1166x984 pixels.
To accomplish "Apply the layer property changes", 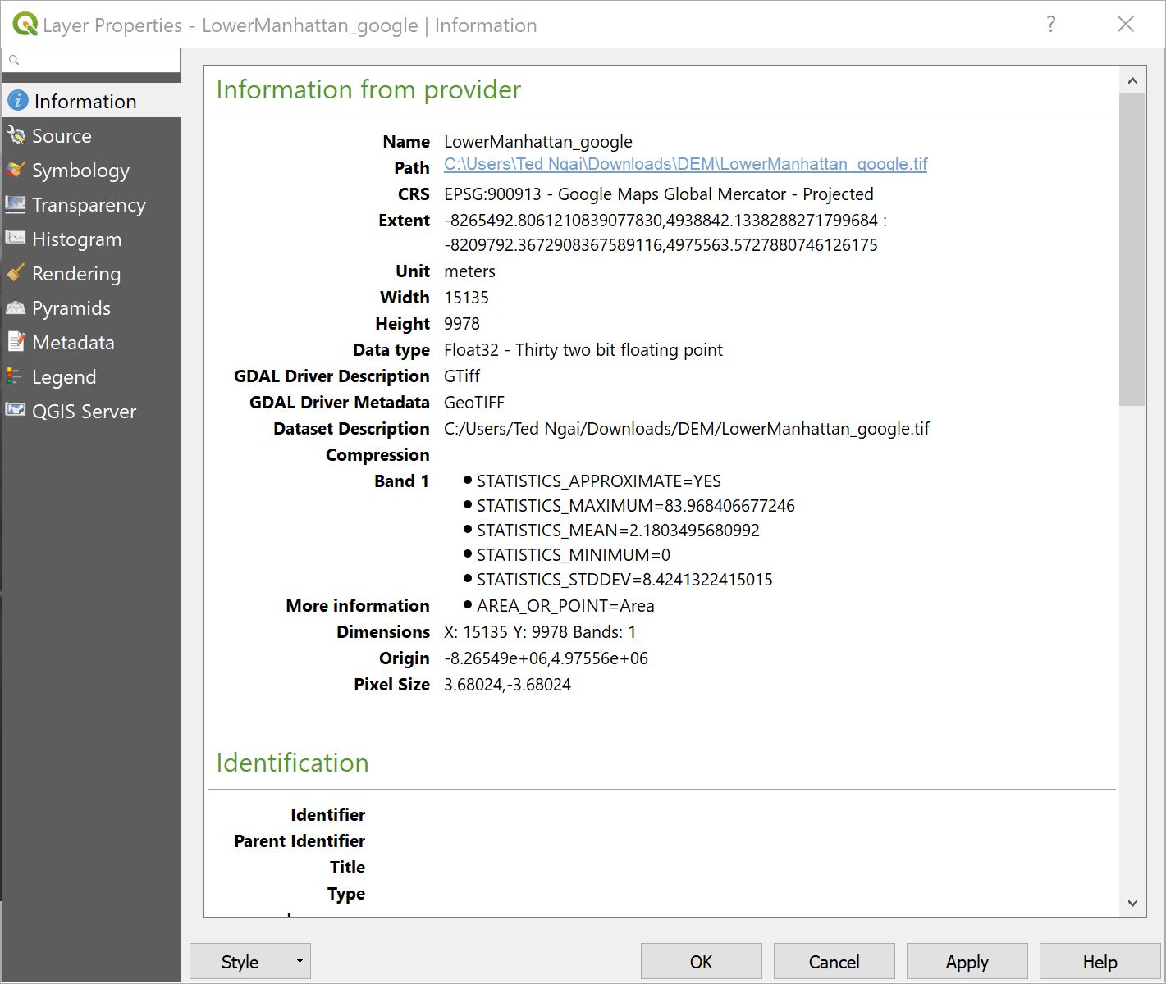I will (967, 961).
